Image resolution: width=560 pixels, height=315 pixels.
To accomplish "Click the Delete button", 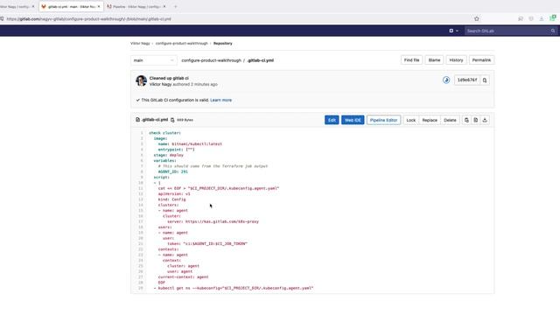I will point(450,120).
